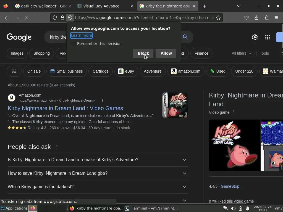Open Learn more link in permission popup
Viewport: 283px width, 212px height.
(82, 35)
